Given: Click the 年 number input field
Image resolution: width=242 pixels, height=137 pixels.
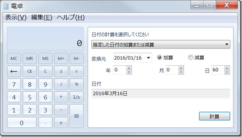Looking at the screenshot, I should tap(120, 70).
